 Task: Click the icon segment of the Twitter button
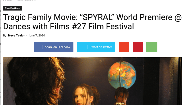(x=82, y=47)
